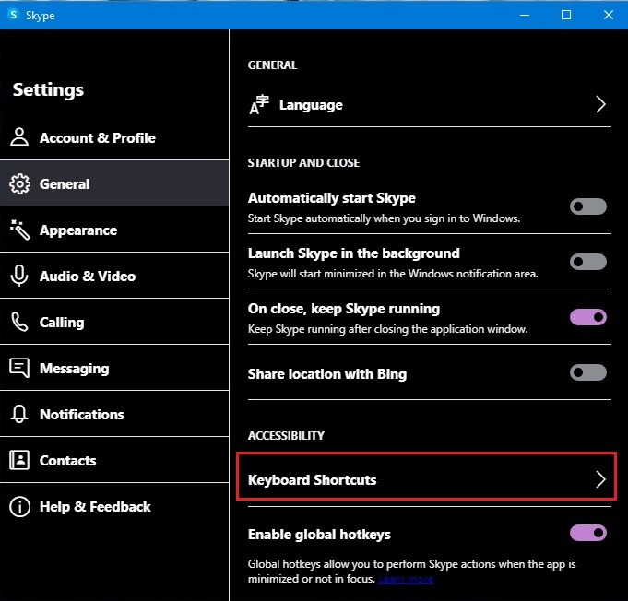Screen dimensions: 628x601
Task: Open the Language option label
Action: click(311, 105)
